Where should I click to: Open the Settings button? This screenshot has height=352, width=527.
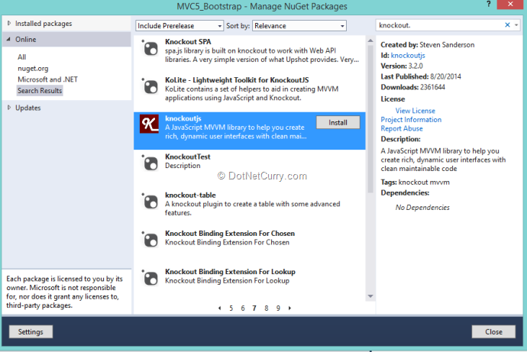point(31,332)
